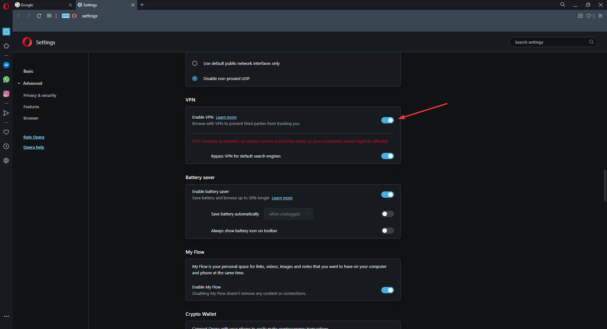
Task: Click the settings page scrollbar thumb
Action: click(605, 186)
